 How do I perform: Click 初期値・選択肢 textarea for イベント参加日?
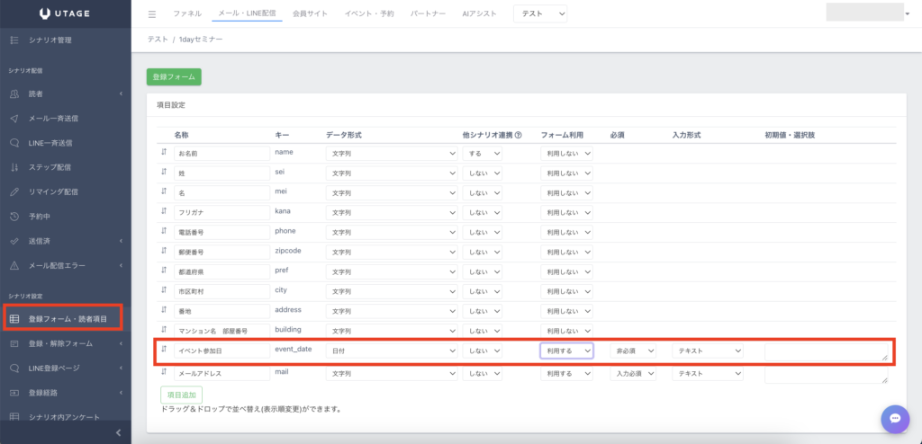(x=826, y=351)
